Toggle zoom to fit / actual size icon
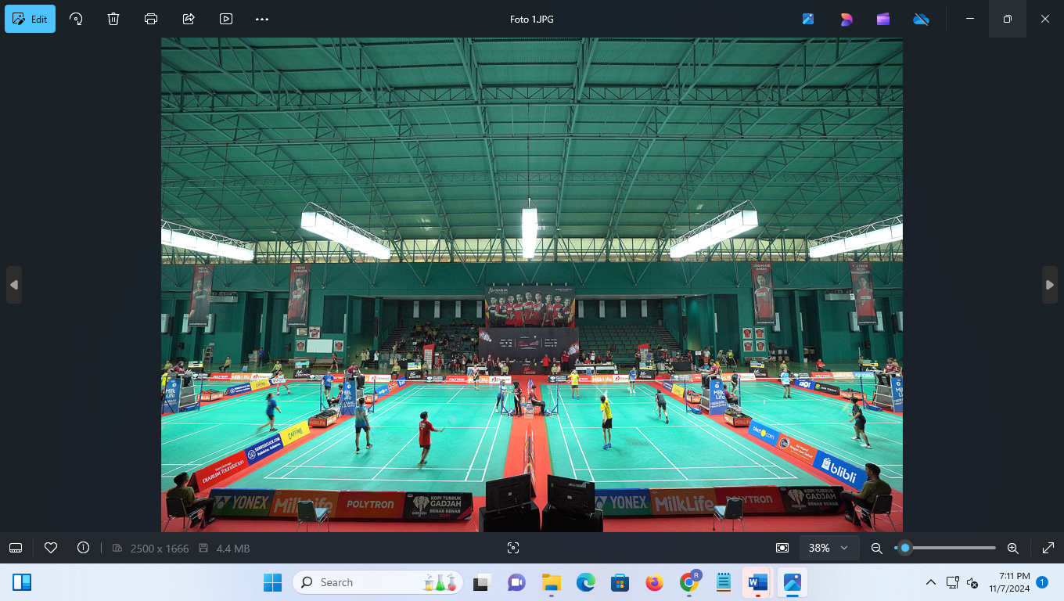 (x=782, y=548)
